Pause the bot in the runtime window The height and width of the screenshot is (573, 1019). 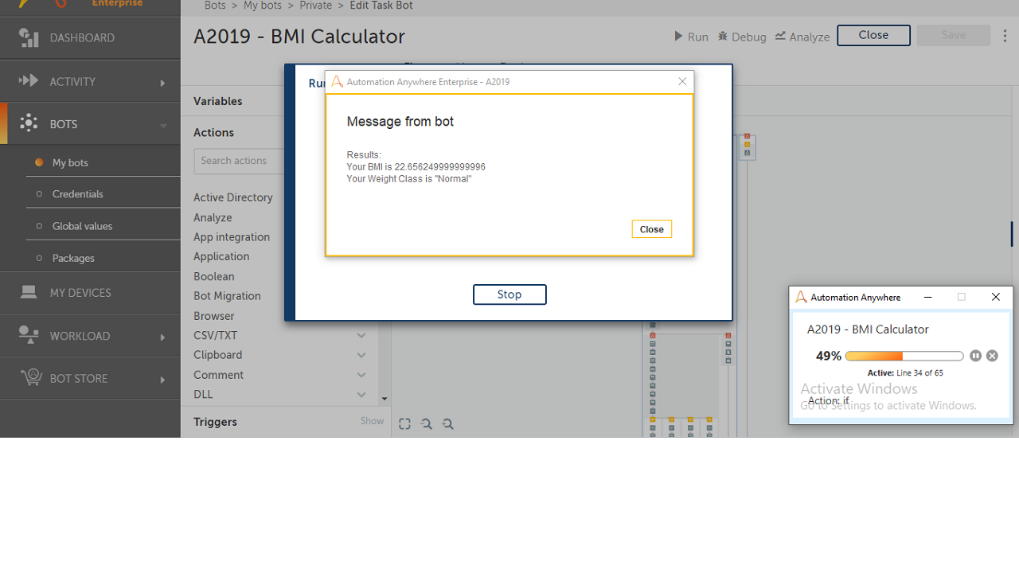click(x=975, y=356)
